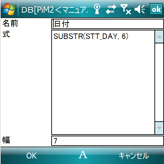Open the data connectivity arrows icon
Image resolution: width=164 pixels, height=164 pixels.
(111, 9)
